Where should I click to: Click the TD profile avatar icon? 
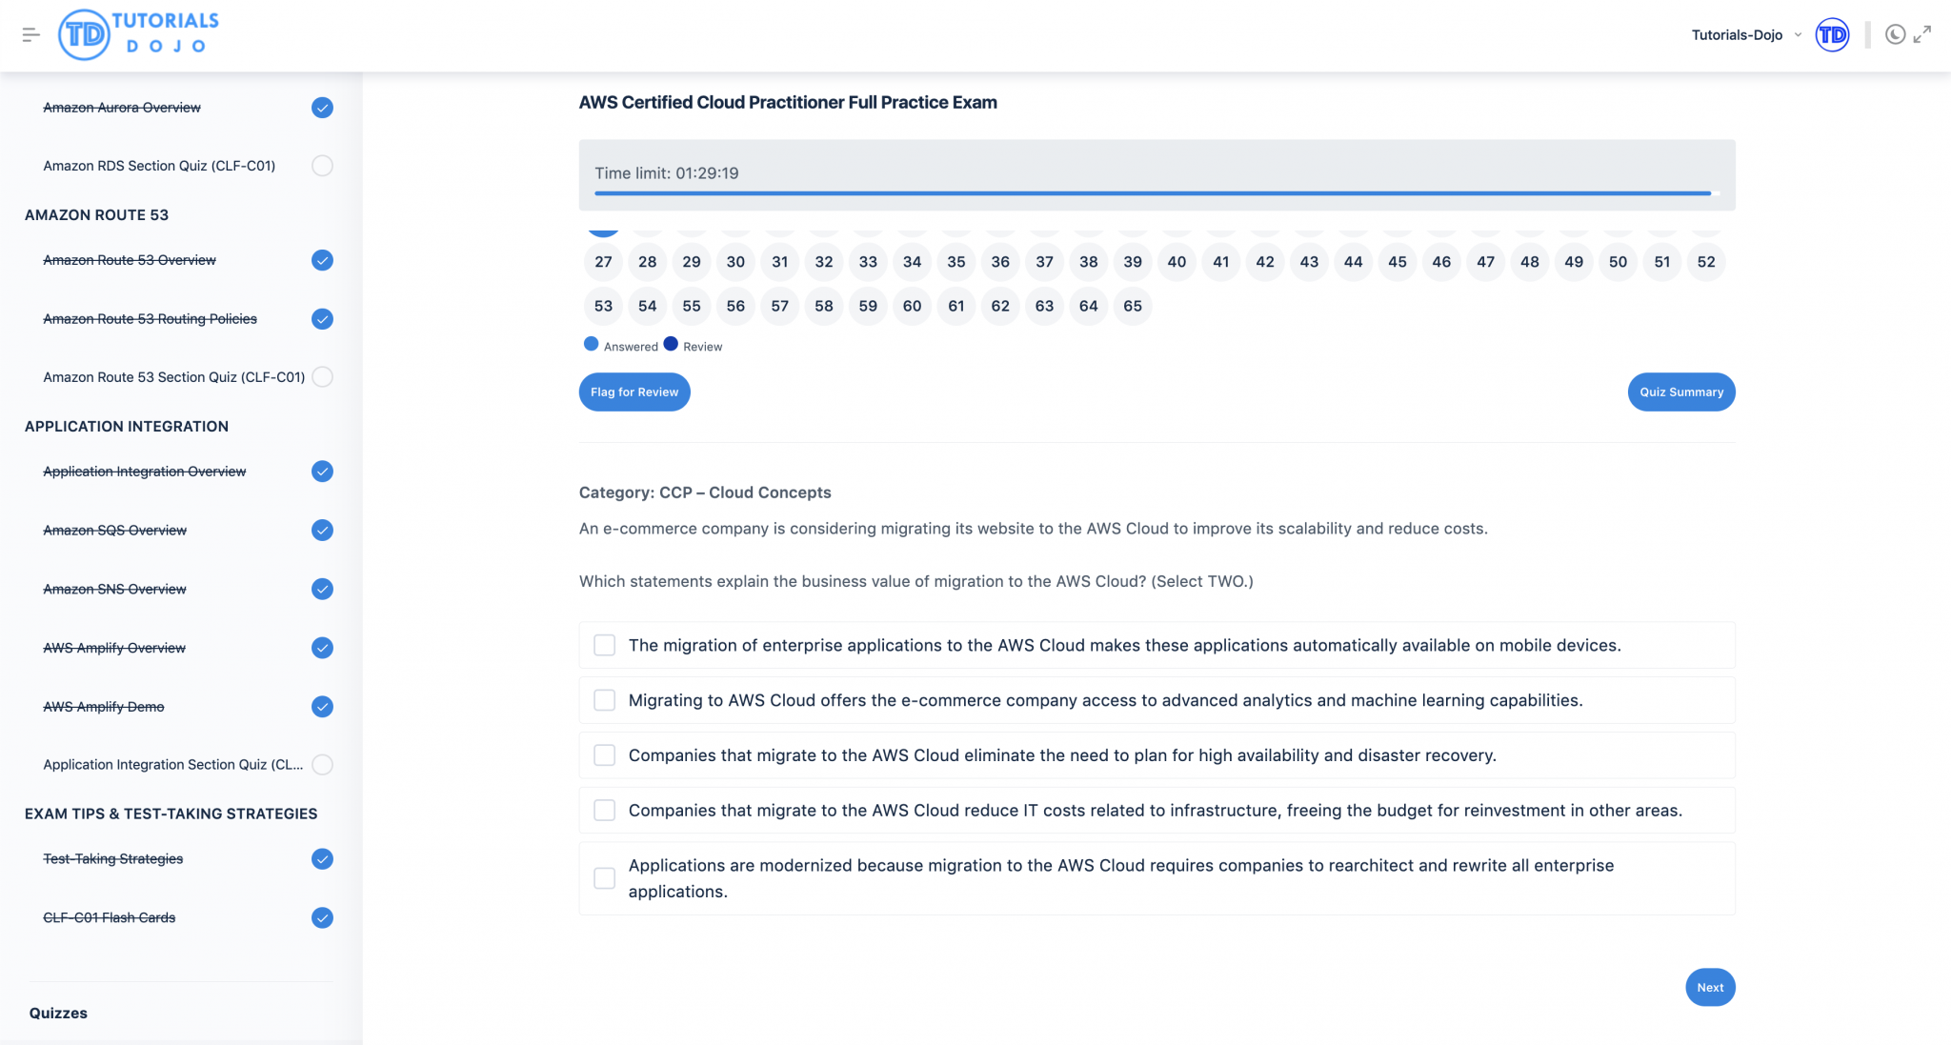click(x=1831, y=35)
